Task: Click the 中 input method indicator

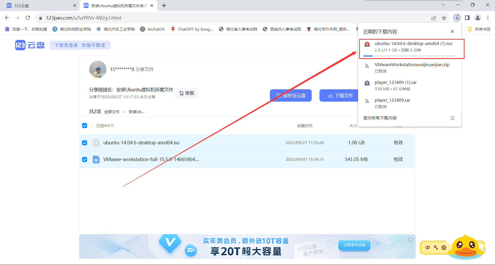Action: tap(428, 248)
